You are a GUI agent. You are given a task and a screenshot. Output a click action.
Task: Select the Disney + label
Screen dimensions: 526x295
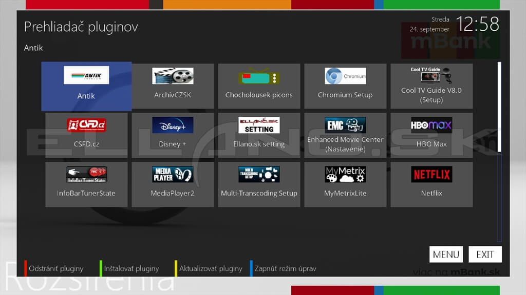(x=173, y=144)
